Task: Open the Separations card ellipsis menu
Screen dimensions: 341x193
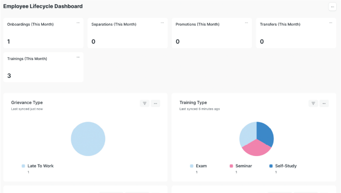Action: click(x=162, y=23)
